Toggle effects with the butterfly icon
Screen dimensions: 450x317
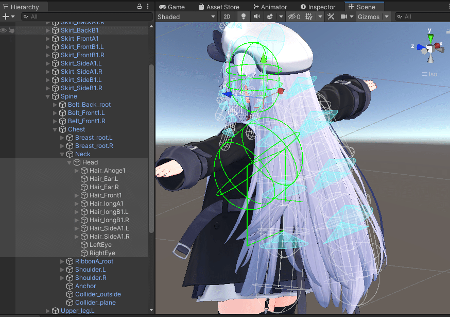[270, 16]
